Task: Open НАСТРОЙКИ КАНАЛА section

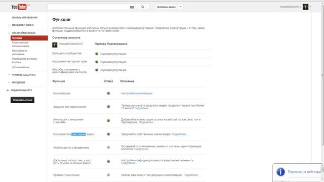Action: coord(24,33)
